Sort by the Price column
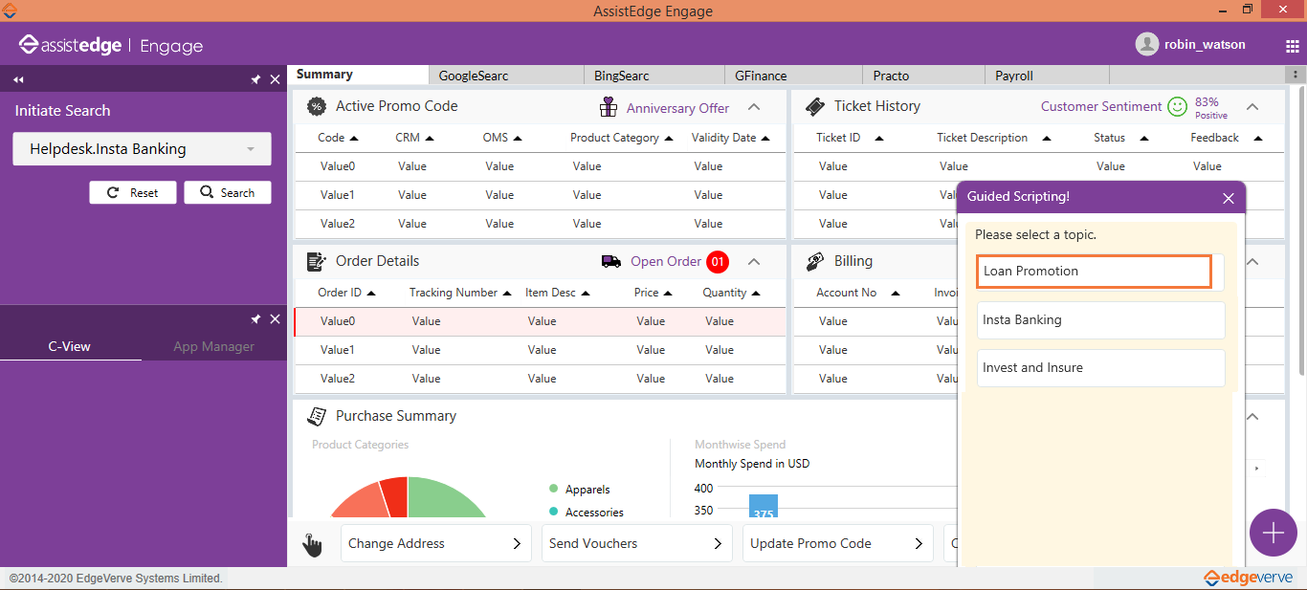The image size is (1307, 590). [653, 293]
